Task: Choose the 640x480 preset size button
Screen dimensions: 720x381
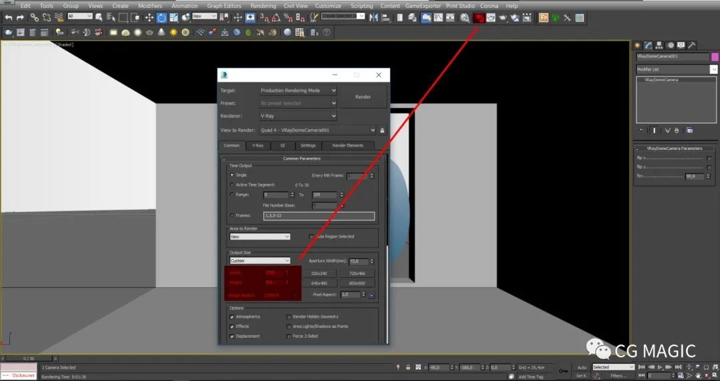Action: tap(319, 283)
